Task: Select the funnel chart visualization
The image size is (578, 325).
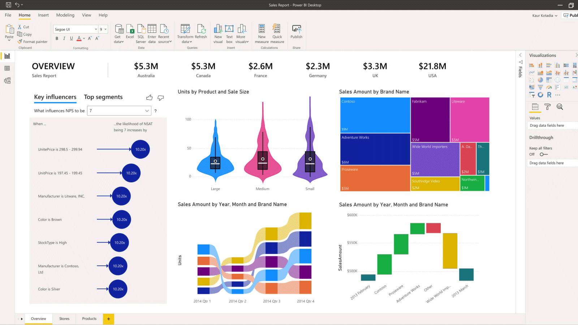Action: tap(540, 87)
